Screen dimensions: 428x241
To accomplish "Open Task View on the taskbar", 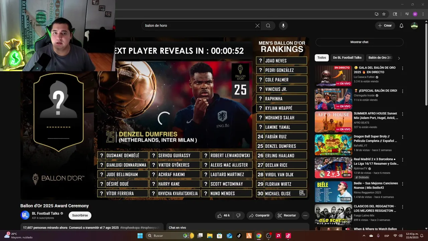I will (x=200, y=236).
